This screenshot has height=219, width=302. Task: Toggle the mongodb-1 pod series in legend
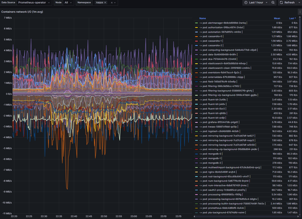pos(210,158)
